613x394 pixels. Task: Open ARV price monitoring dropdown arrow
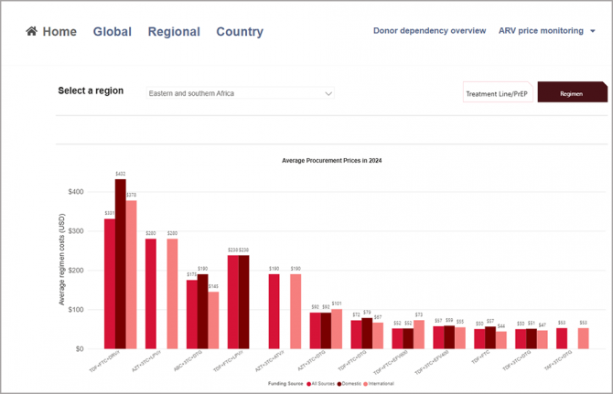pos(593,31)
